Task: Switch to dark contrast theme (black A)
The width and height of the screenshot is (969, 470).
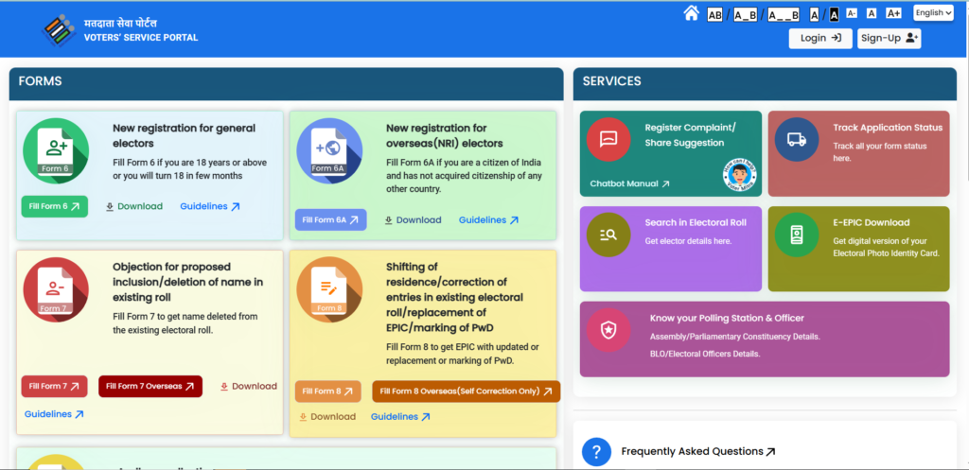Action: click(x=834, y=15)
